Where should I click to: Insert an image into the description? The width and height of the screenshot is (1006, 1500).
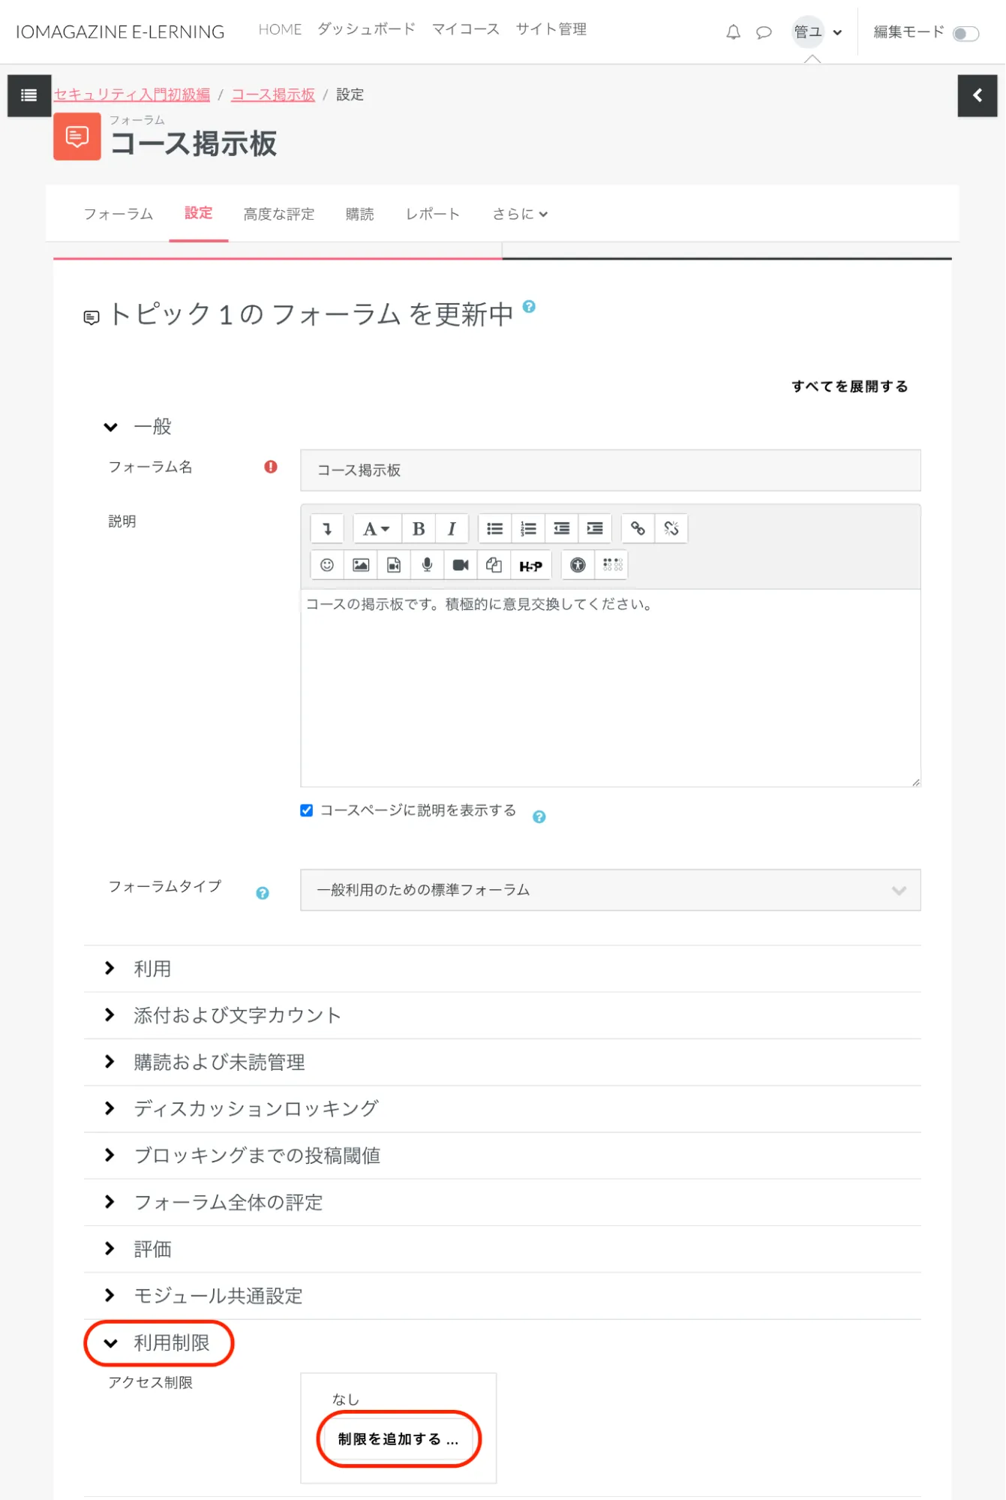361,565
